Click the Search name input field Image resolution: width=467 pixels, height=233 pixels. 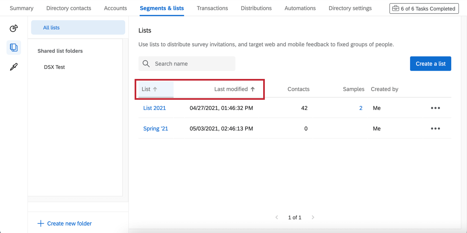point(192,64)
